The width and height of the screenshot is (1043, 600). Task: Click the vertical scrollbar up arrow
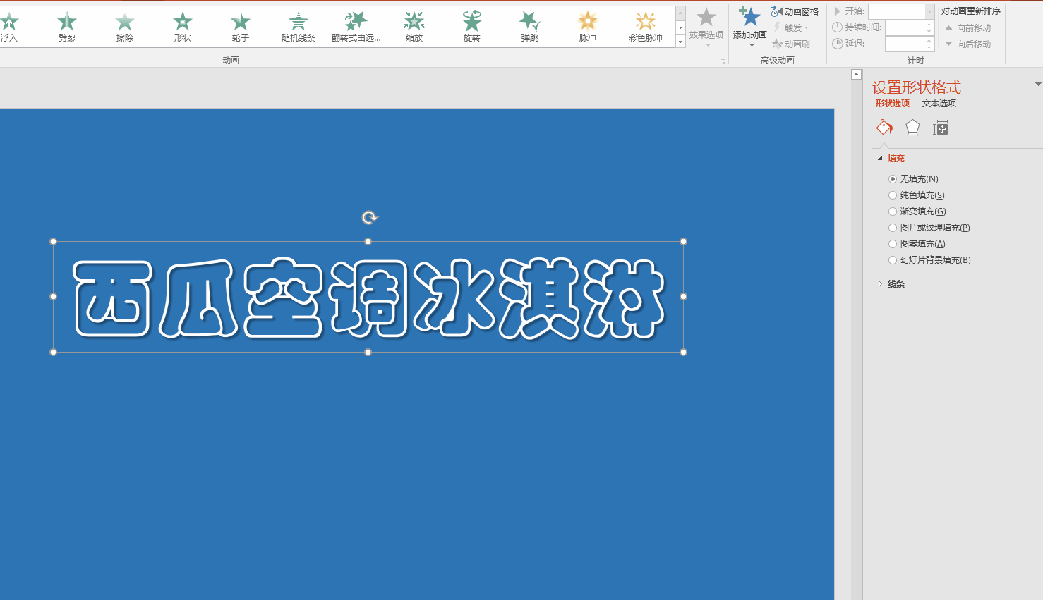856,74
